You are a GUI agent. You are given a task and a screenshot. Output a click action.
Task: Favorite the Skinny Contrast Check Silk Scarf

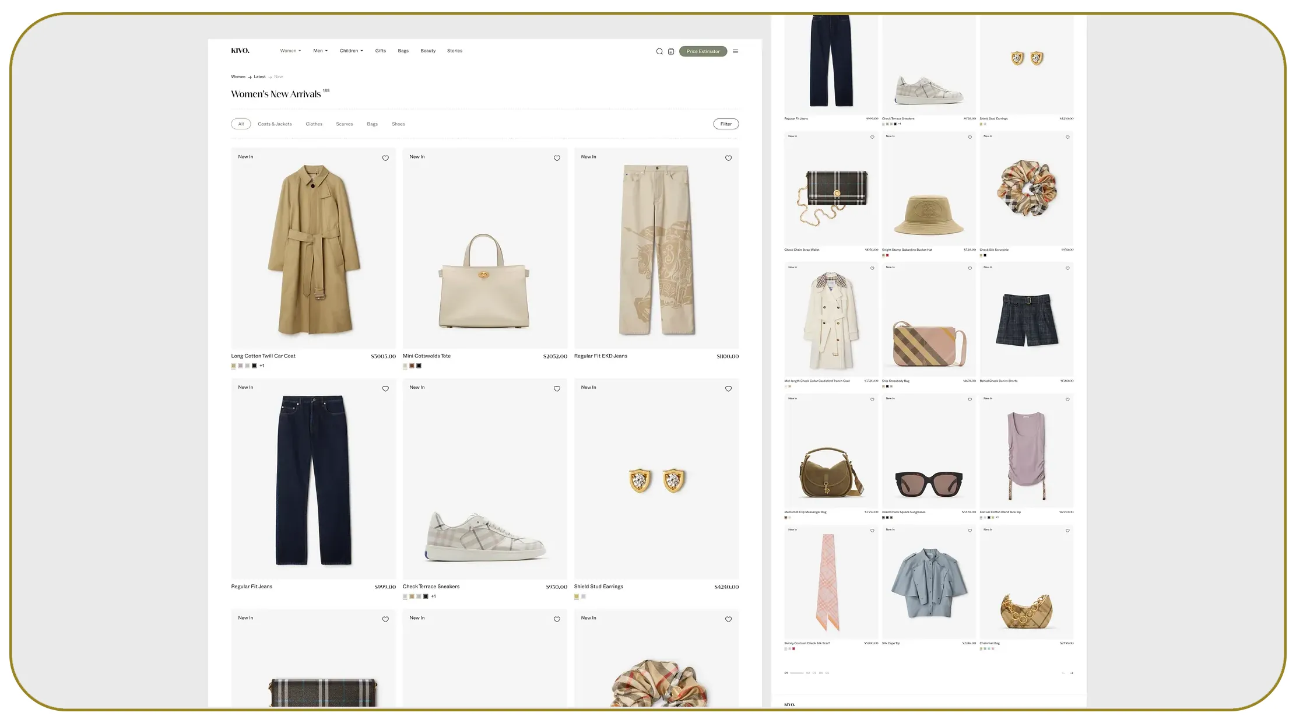point(872,531)
